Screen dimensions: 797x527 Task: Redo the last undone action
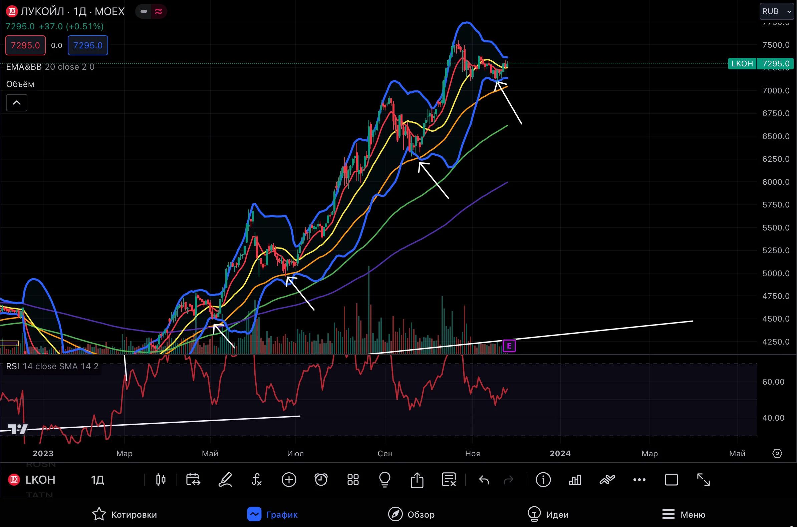(x=508, y=480)
